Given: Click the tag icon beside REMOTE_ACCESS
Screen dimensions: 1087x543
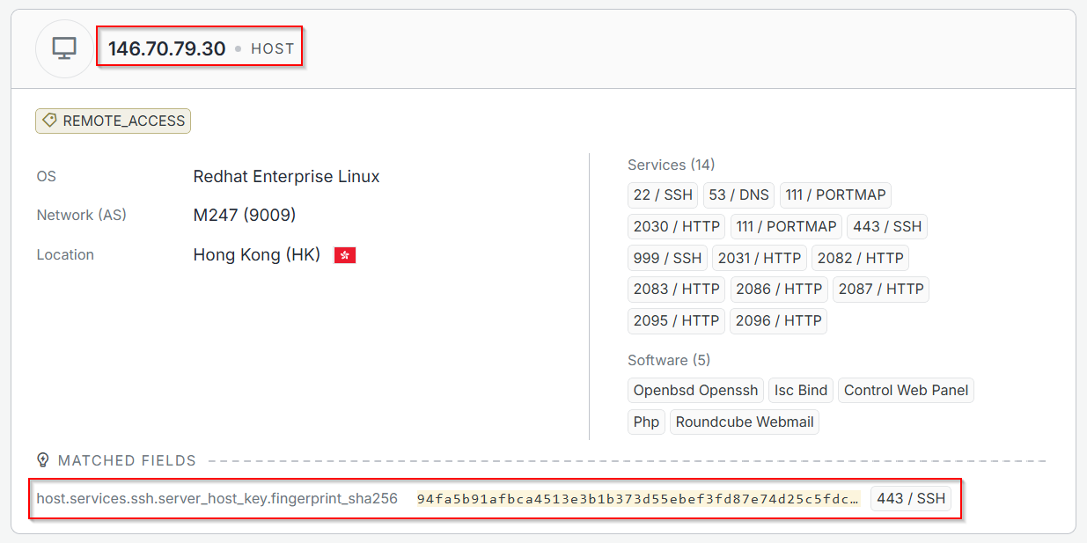Looking at the screenshot, I should coord(50,121).
